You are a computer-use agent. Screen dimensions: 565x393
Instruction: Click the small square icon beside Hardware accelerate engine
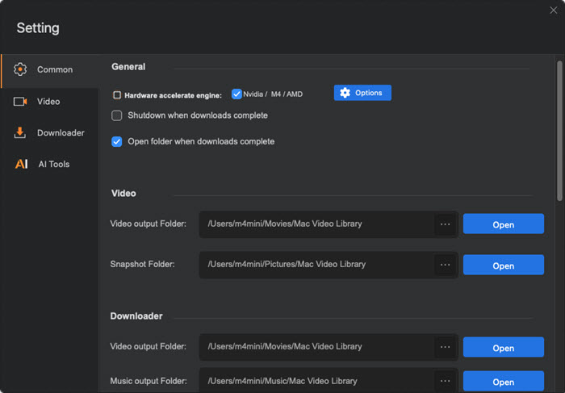pos(117,95)
